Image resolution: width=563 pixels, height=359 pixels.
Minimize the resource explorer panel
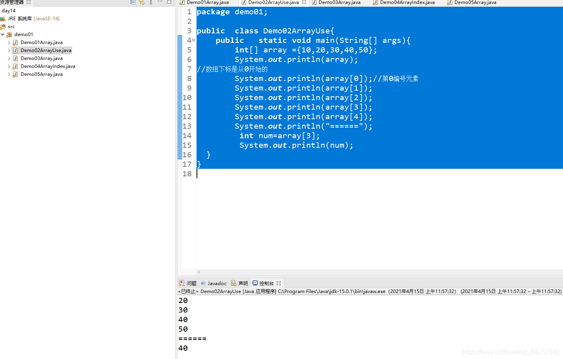click(160, 2)
